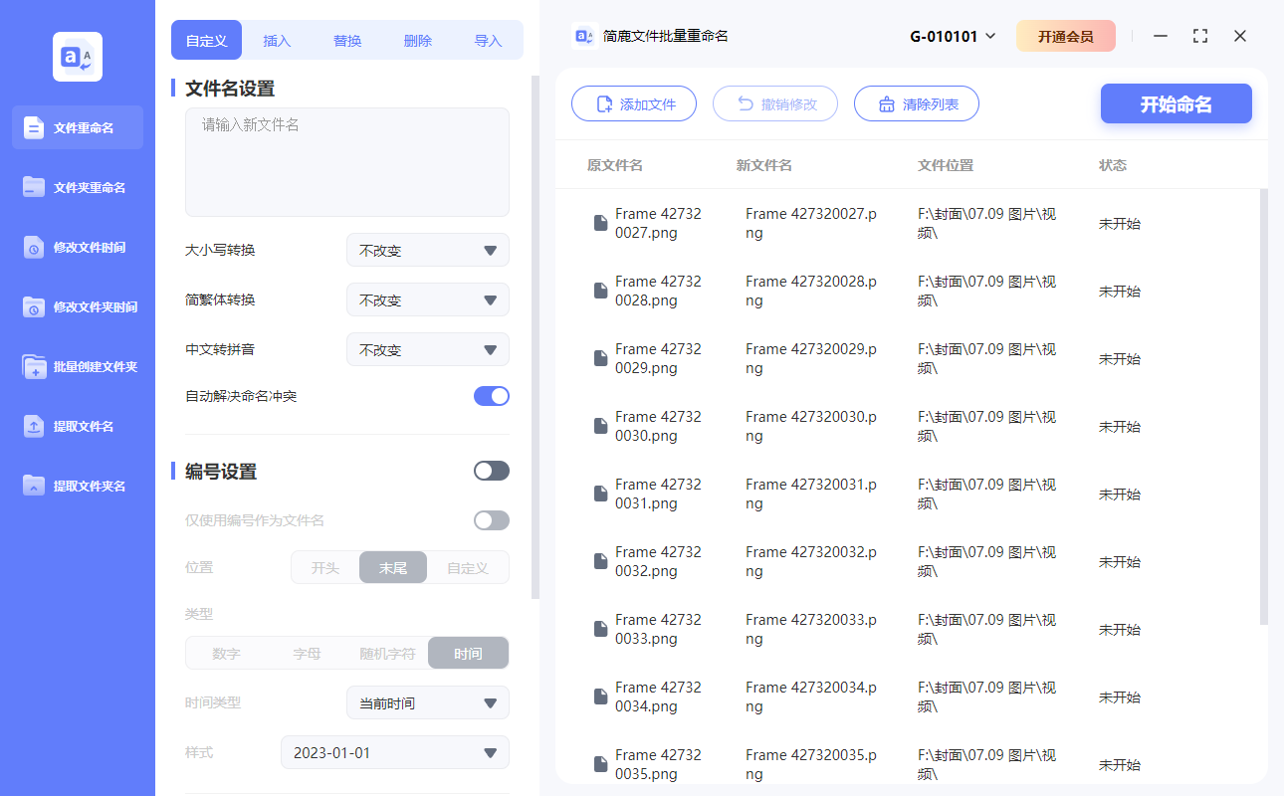Click file path cell of Frame 427320033.png
The width and height of the screenshot is (1284, 796).
(x=986, y=629)
